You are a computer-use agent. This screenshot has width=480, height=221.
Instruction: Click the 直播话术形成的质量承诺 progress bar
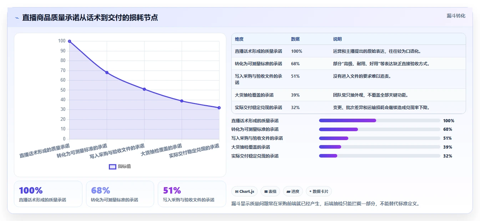tap(380, 120)
